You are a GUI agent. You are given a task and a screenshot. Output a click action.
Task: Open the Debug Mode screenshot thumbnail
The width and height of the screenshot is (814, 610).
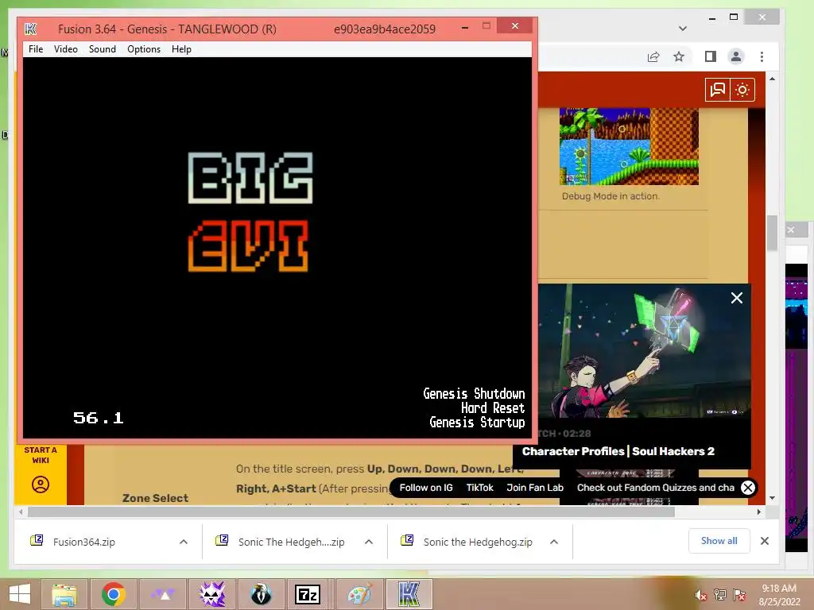[629, 146]
